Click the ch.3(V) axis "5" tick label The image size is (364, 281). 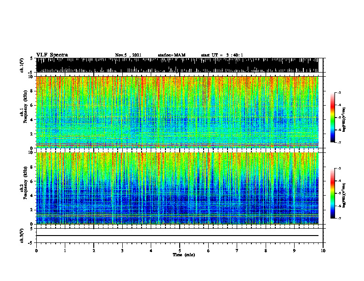click(x=31, y=229)
